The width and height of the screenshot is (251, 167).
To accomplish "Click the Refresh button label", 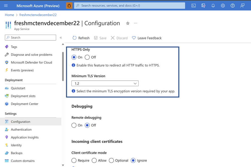I will pyautogui.click(x=84, y=38).
